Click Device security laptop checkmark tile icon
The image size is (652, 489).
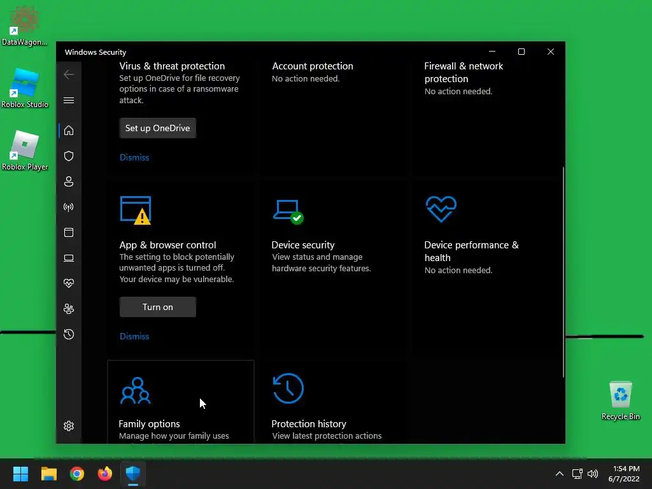(x=288, y=211)
